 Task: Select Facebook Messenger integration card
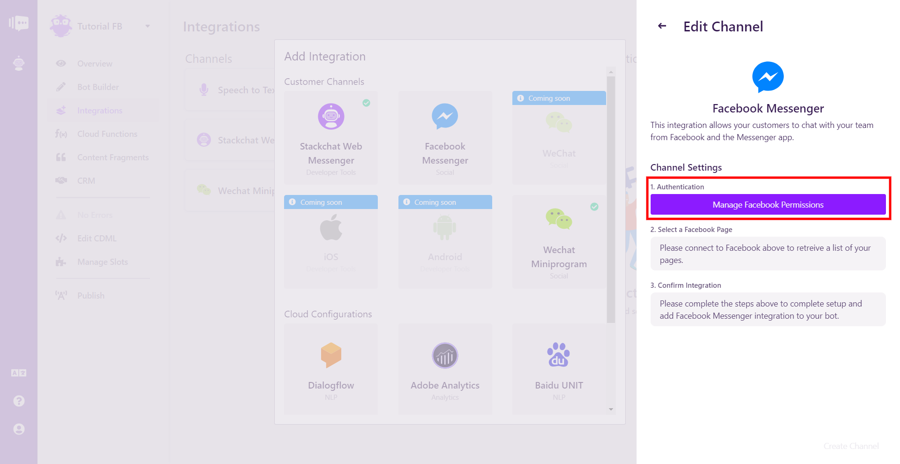tap(445, 138)
